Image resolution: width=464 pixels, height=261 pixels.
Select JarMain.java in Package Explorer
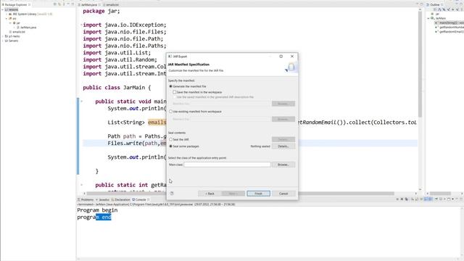(x=27, y=28)
